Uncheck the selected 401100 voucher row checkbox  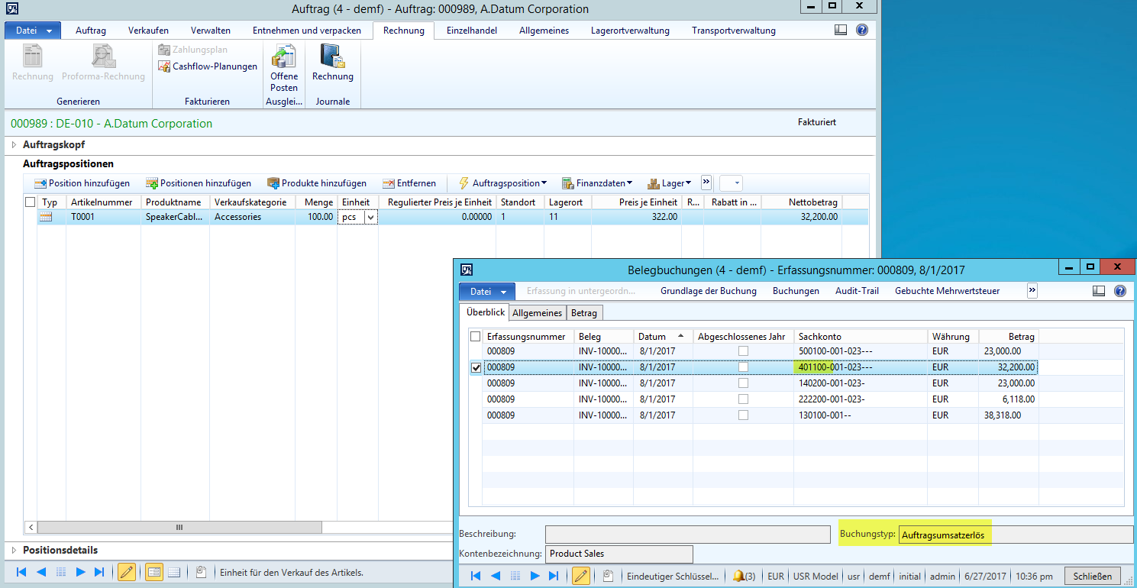476,367
